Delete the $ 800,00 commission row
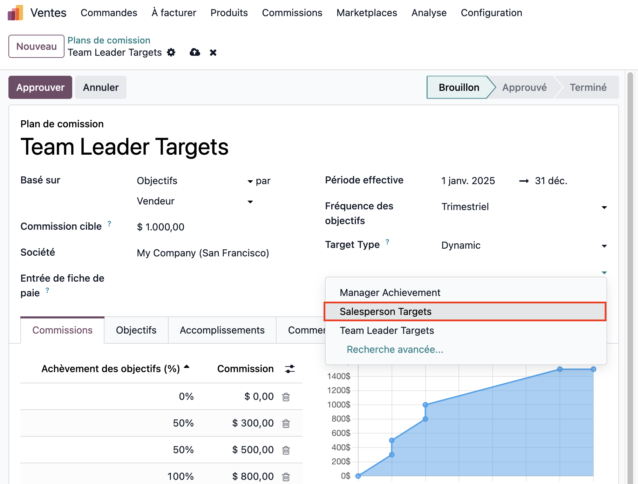 coord(286,477)
